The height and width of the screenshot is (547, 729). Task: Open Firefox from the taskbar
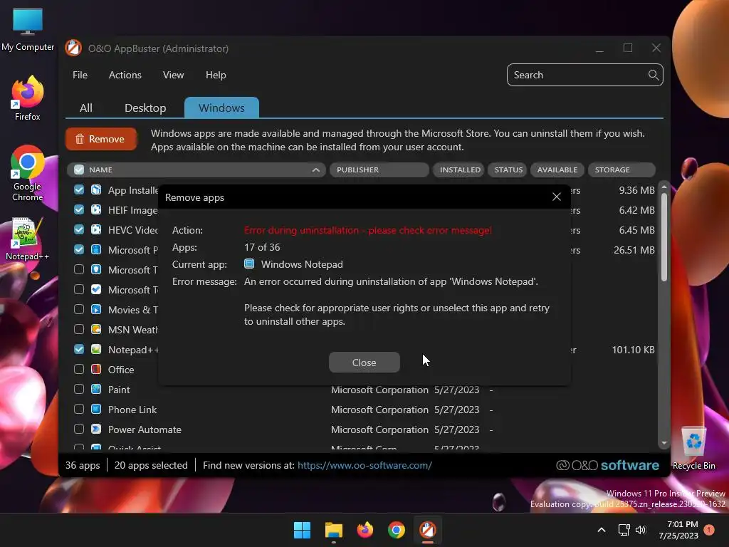pos(365,530)
